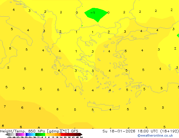Click the island of Crete outline
This screenshot has height=138, width=179.
point(104,106)
